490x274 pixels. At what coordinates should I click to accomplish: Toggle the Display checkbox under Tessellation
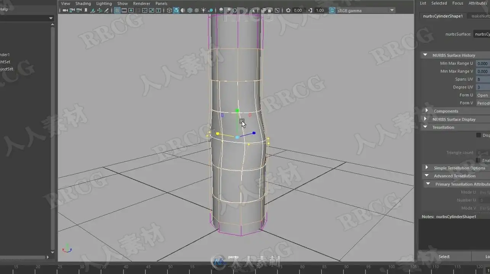[x=479, y=135]
